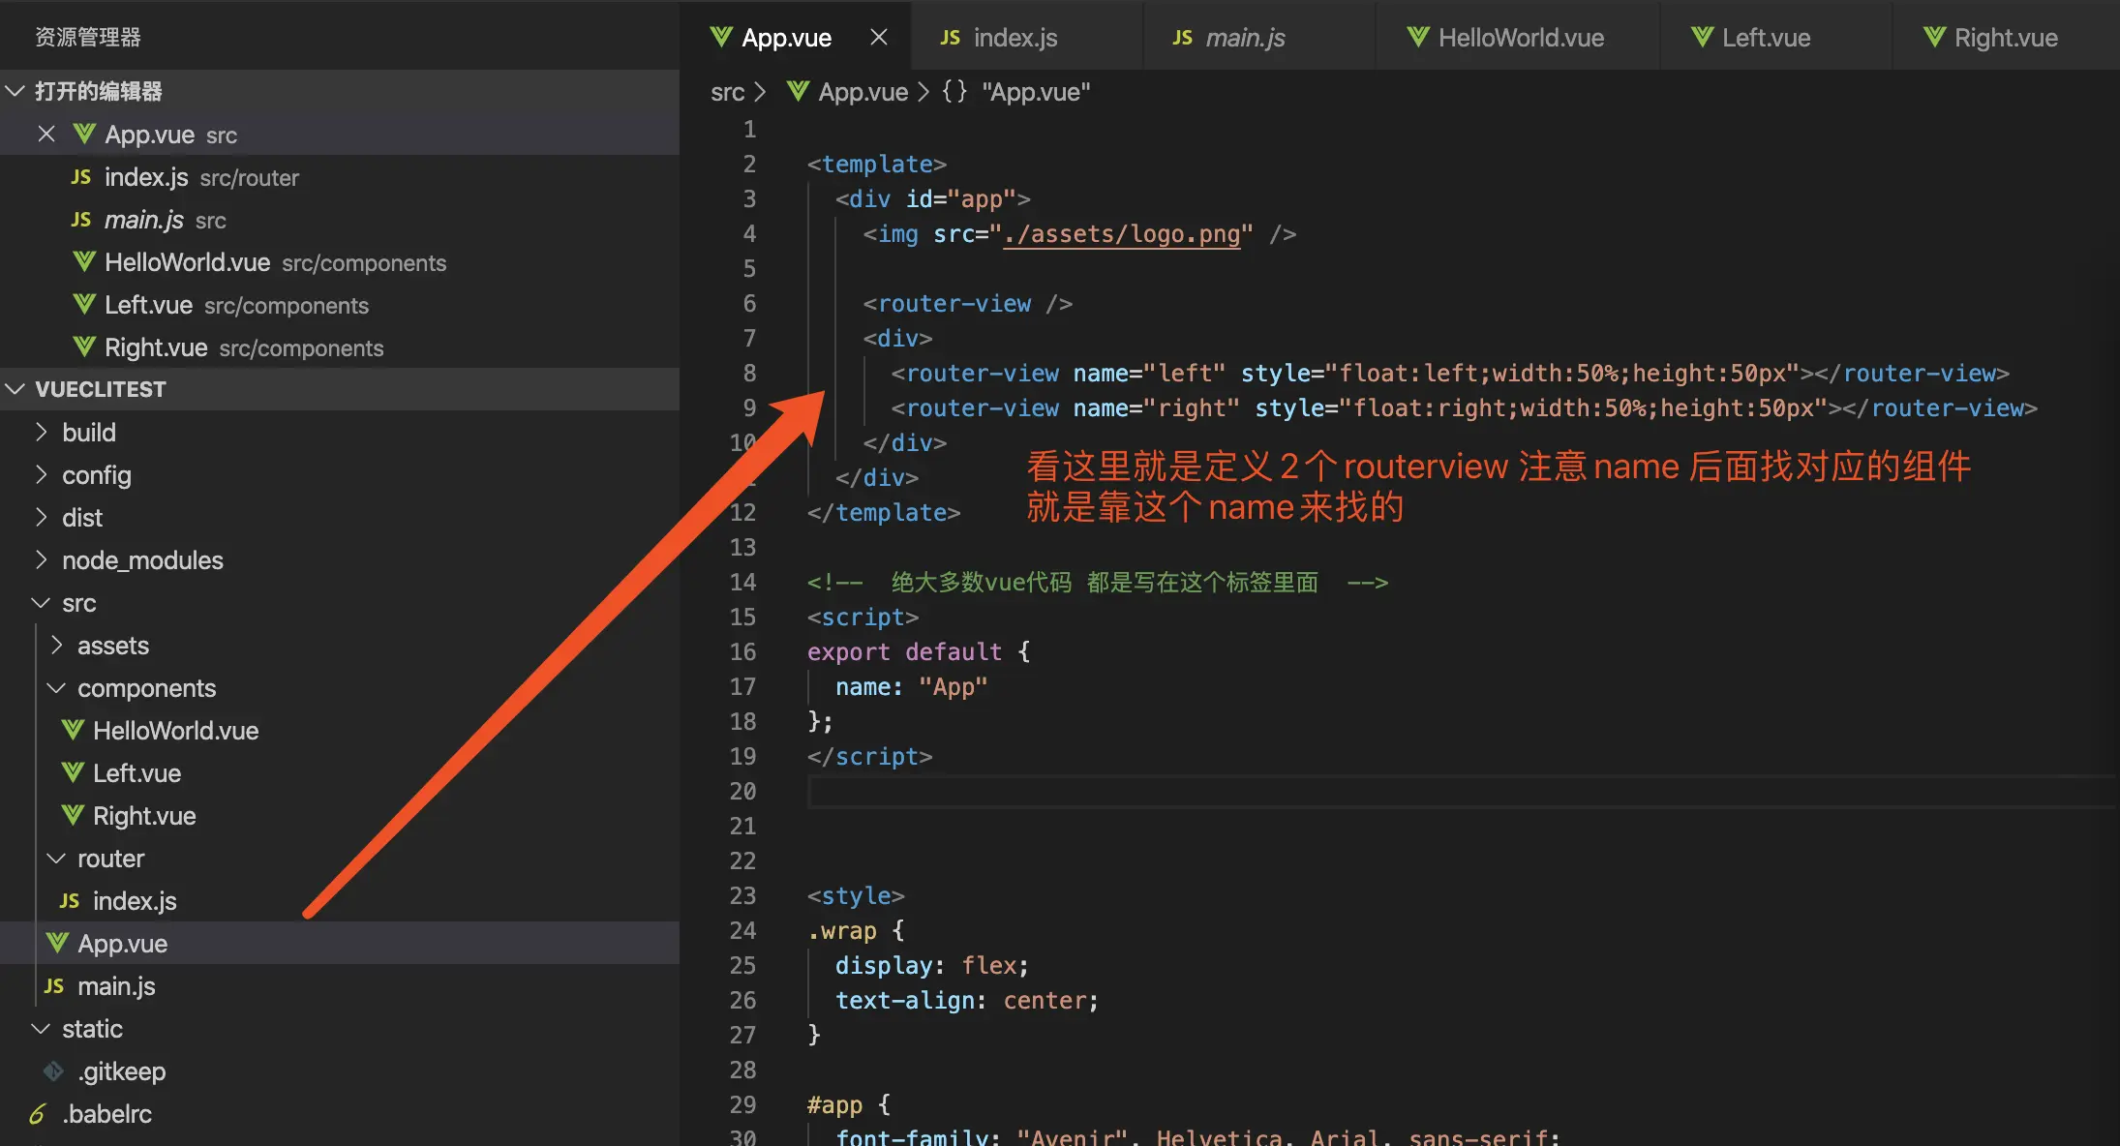
Task: Click Vue icon in breadcrumb before App.vue
Action: (x=798, y=92)
